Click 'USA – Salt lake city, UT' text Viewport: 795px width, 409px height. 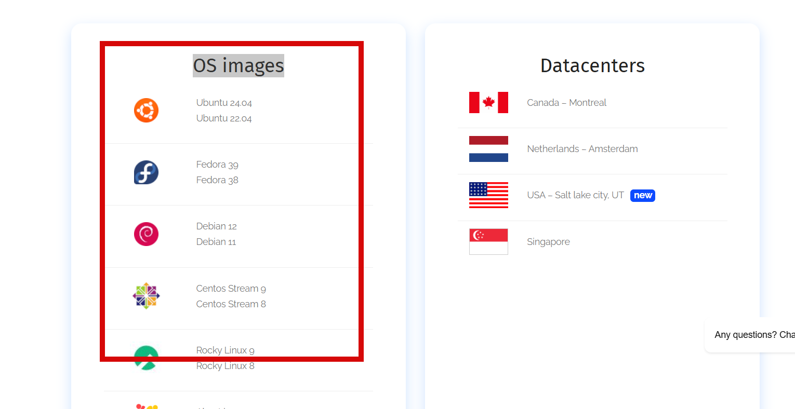pyautogui.click(x=575, y=195)
